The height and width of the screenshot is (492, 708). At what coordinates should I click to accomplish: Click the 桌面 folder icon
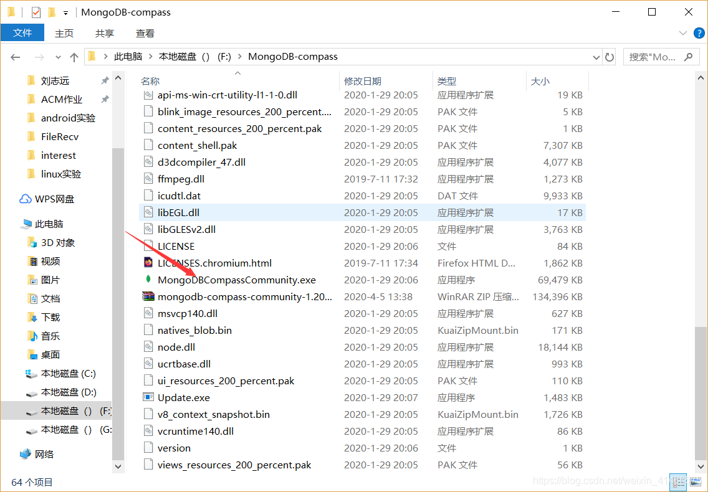[32, 355]
